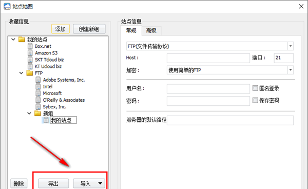Click the Adobe Systems, Inc. server icon

click(38, 80)
